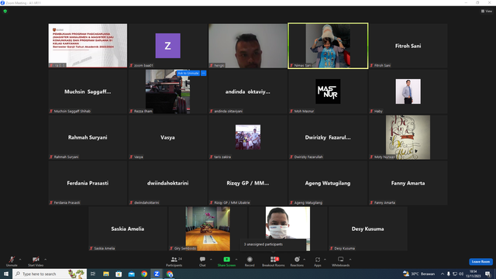Open File Explorer from taskbar
The height and width of the screenshot is (279, 496).
coord(106,274)
